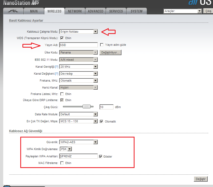The image size is (213, 187).
Task: Click the Değiştir apply button
Action: [x=201, y=179]
